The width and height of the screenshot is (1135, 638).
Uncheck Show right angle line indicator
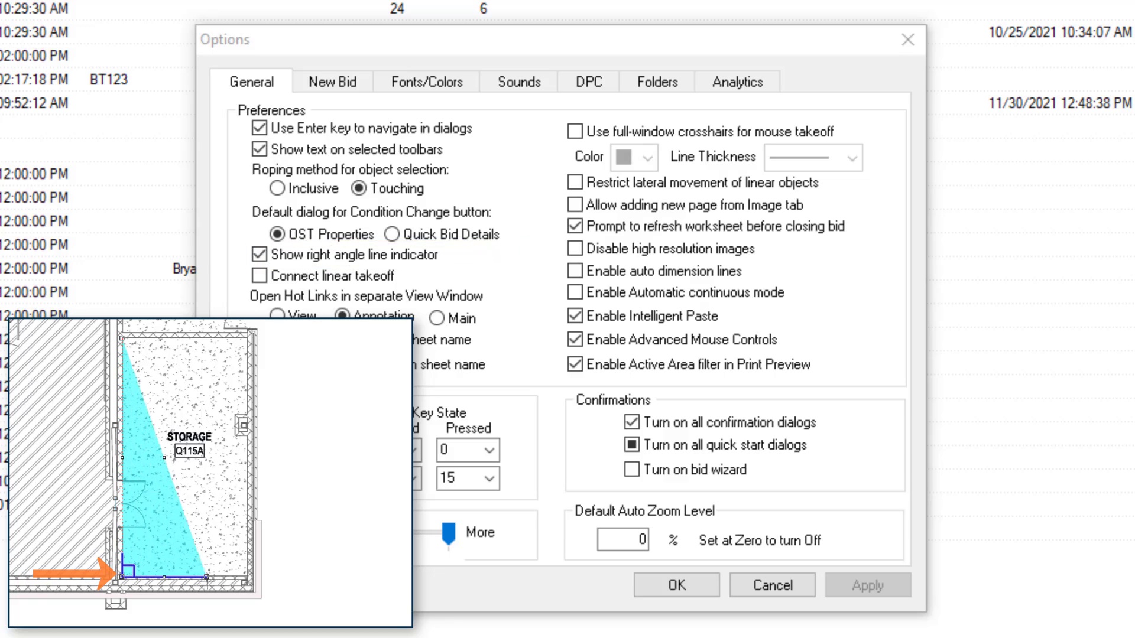tap(260, 255)
